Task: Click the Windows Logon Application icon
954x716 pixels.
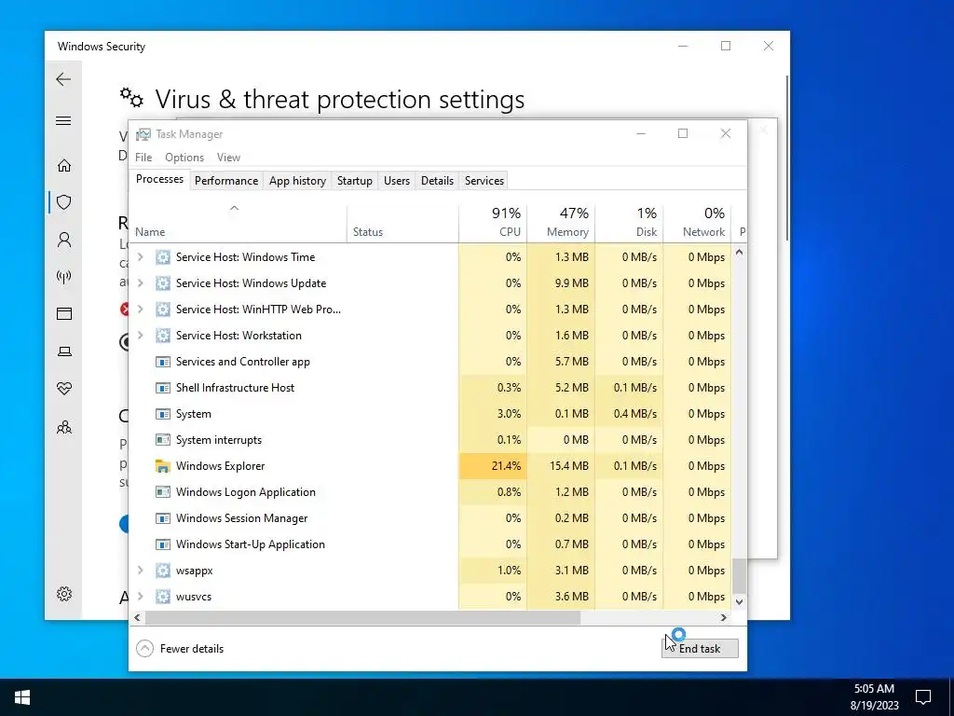Action: pos(162,492)
